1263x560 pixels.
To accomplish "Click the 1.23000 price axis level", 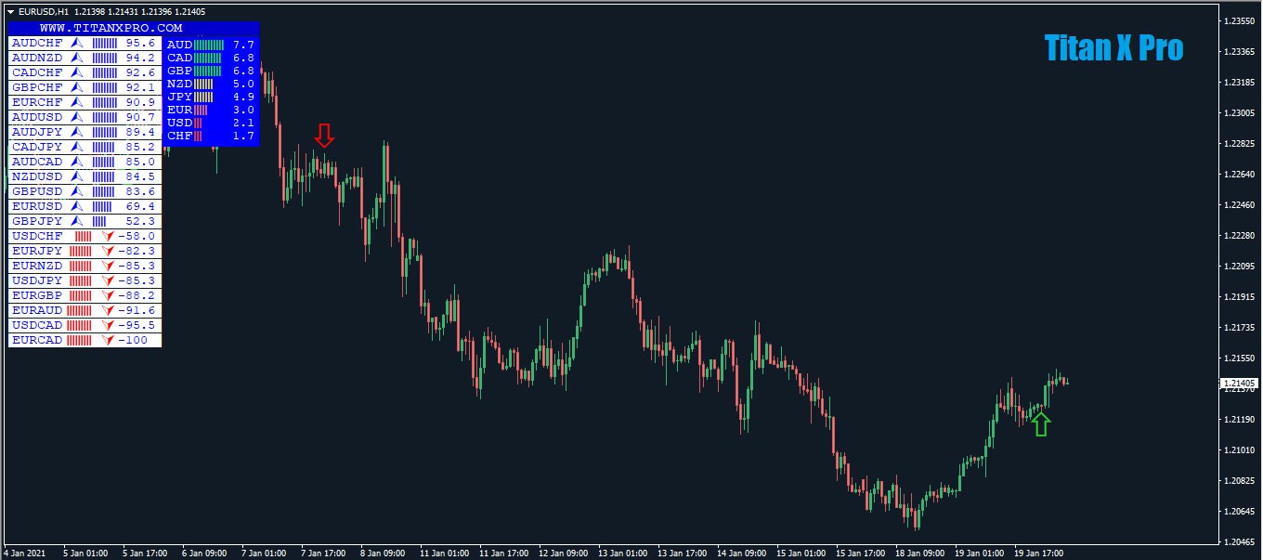I will click(1240, 113).
